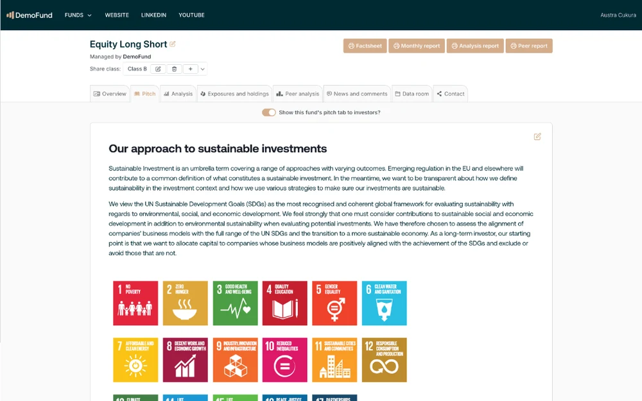Open the LINKEDIN nav link
Image resolution: width=642 pixels, height=401 pixels.
(x=153, y=15)
